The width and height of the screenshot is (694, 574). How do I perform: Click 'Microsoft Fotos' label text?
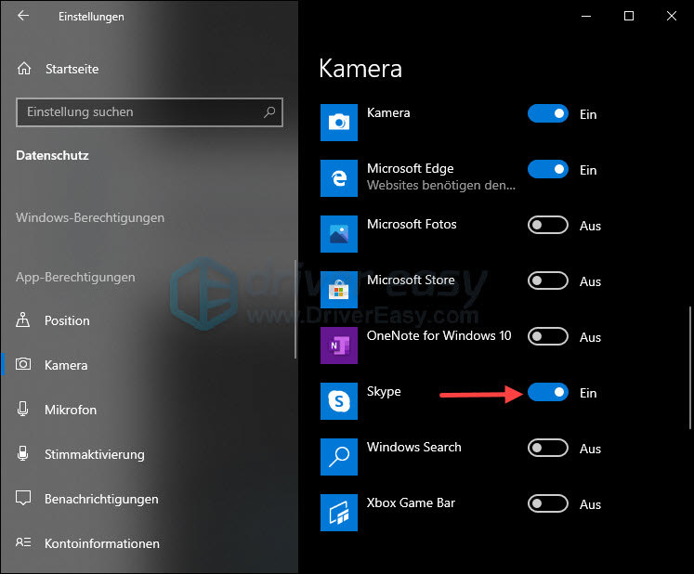click(x=412, y=224)
